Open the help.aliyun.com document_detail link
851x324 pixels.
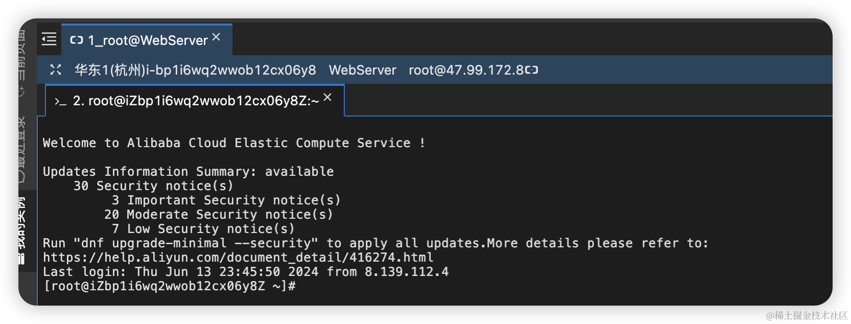pos(238,257)
